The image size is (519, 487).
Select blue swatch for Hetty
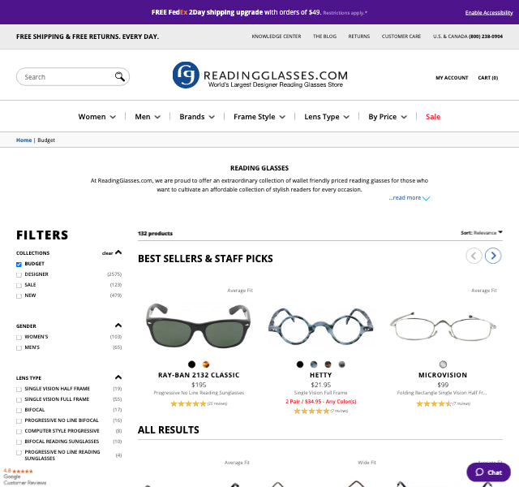pyautogui.click(x=314, y=364)
